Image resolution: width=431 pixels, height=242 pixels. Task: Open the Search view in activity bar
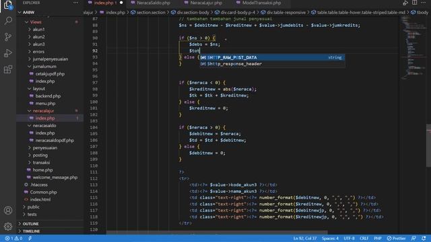coord(8,21)
